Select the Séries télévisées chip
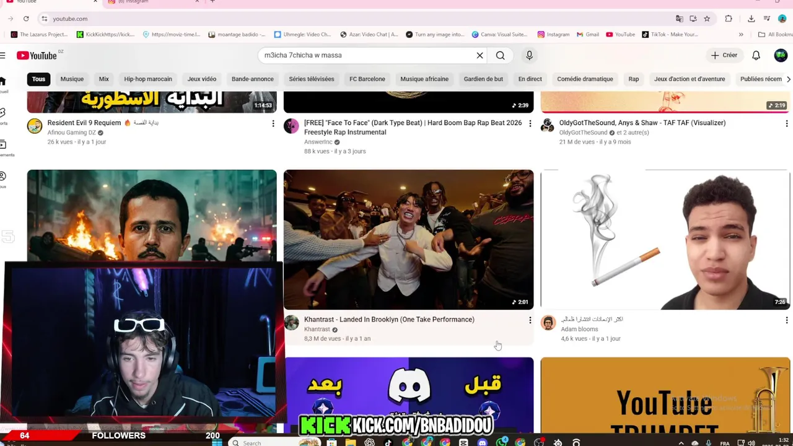The image size is (793, 446). tap(312, 79)
